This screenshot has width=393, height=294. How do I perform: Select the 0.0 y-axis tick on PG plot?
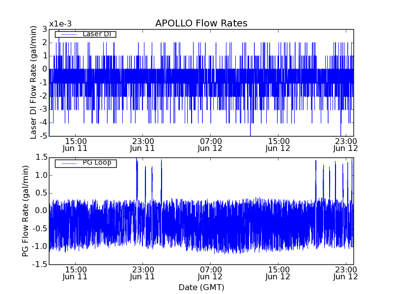click(x=41, y=211)
